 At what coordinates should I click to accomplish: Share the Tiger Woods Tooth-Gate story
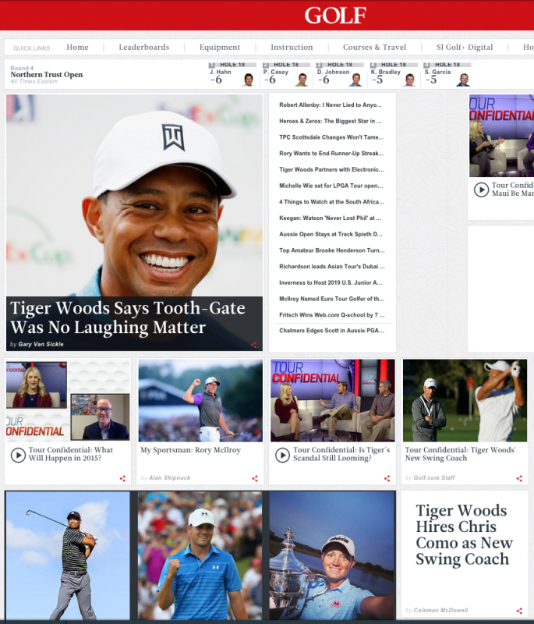point(253,345)
